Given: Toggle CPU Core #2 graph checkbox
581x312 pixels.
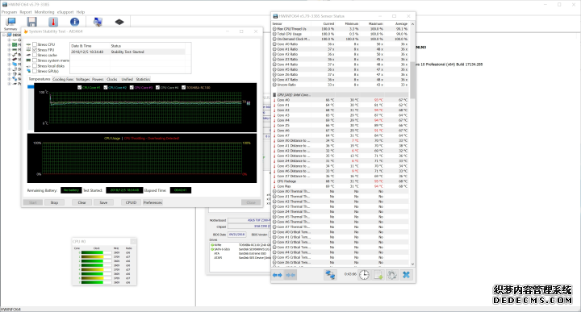Looking at the screenshot, I should [106, 88].
